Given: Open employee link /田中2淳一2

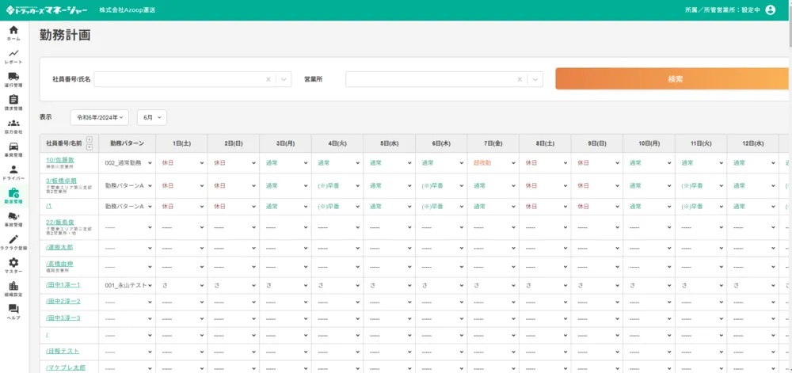Looking at the screenshot, I should [63, 301].
